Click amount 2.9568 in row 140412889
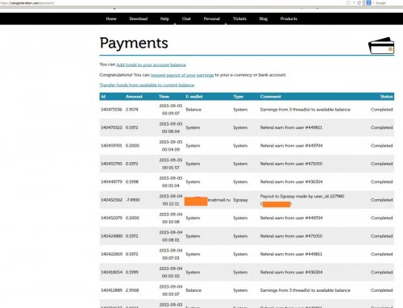This screenshot has height=308, width=403. point(132,290)
